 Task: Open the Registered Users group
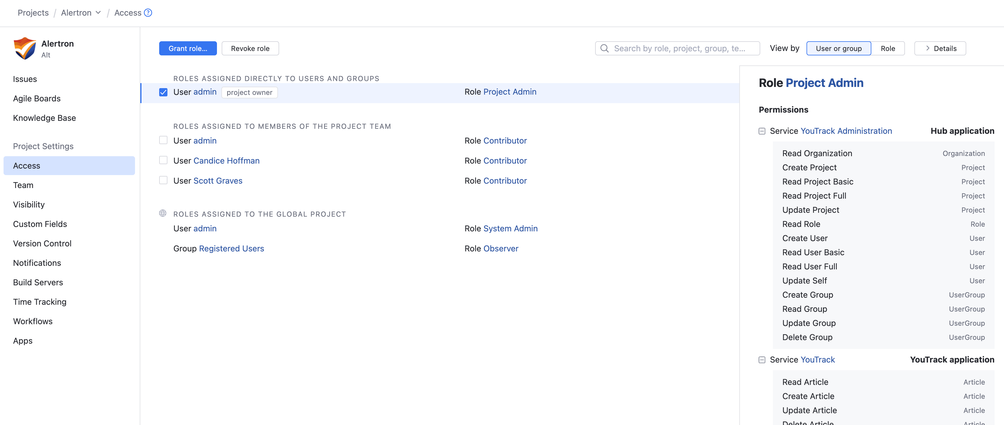tap(231, 248)
